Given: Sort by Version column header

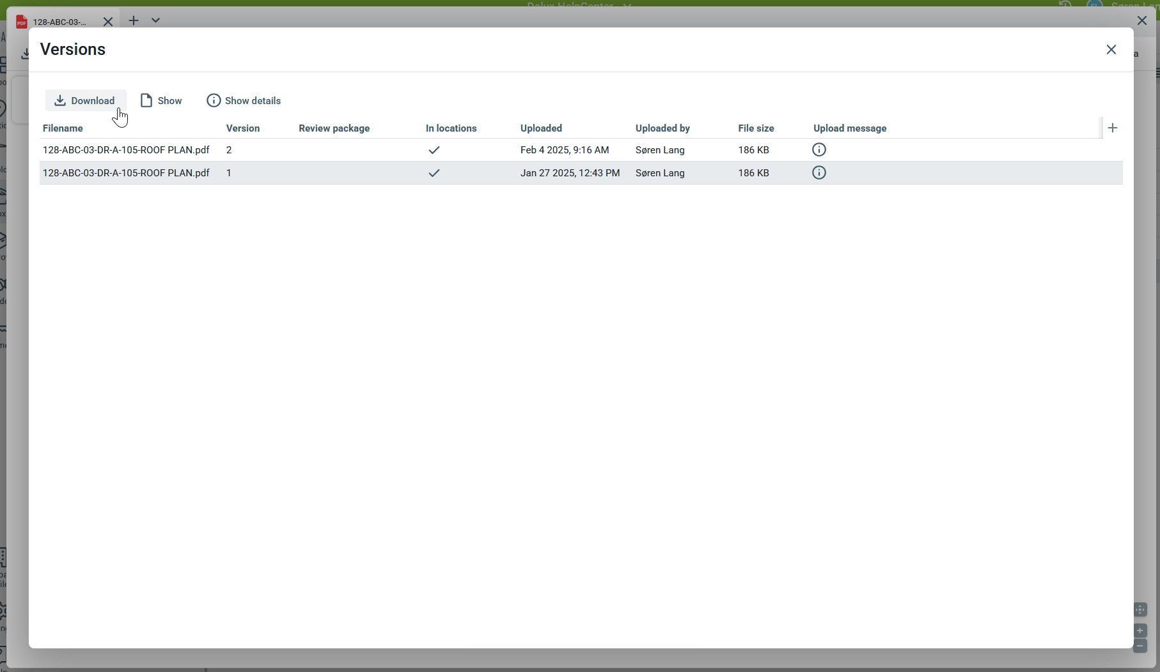Looking at the screenshot, I should point(242,128).
